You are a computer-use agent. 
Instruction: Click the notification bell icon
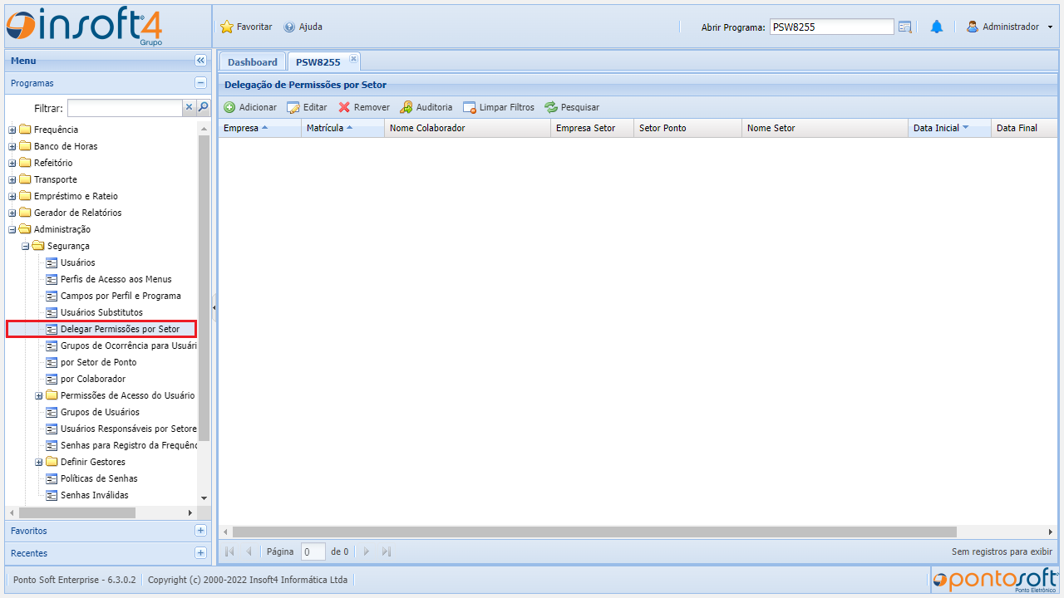click(936, 27)
